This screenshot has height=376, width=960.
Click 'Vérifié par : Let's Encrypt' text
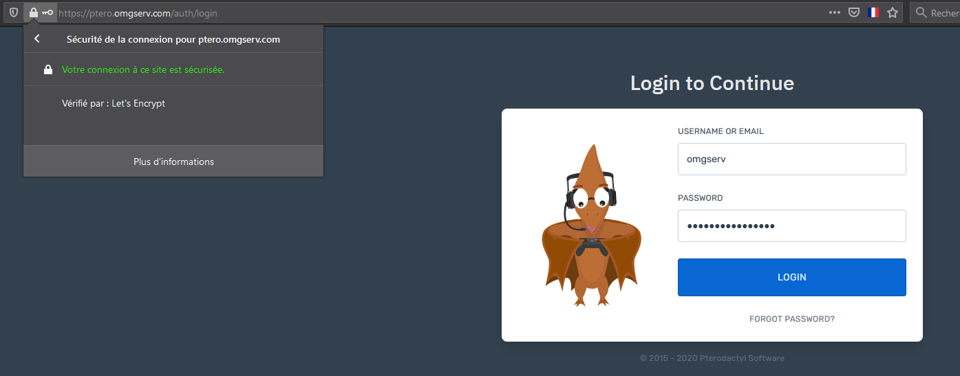click(x=114, y=103)
